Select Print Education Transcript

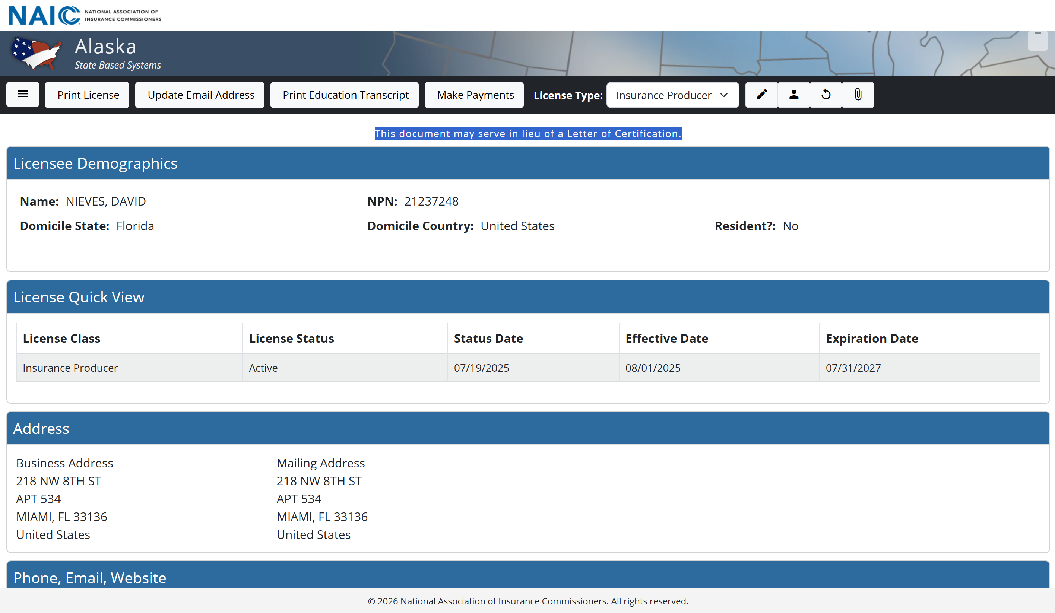point(345,95)
